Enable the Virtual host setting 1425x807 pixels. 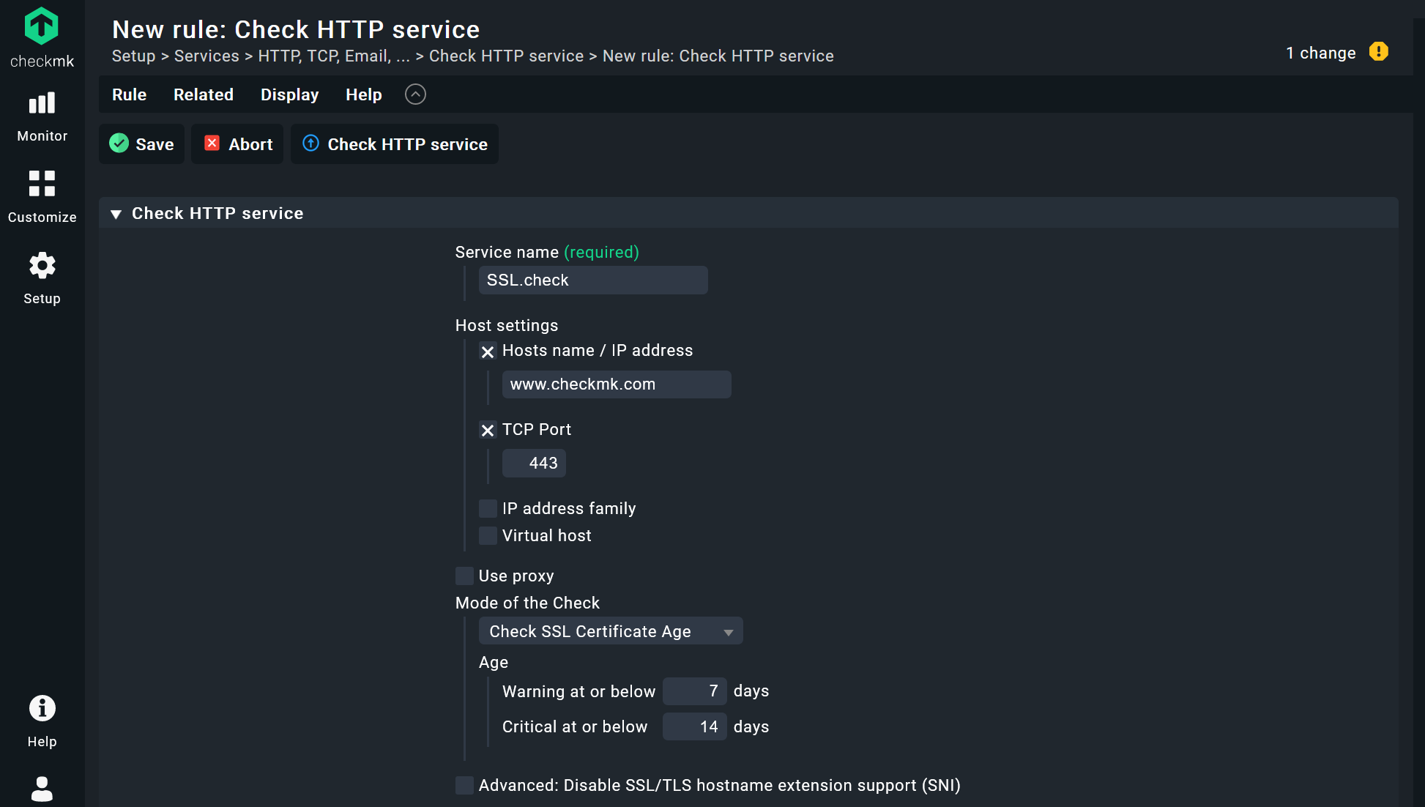[488, 535]
